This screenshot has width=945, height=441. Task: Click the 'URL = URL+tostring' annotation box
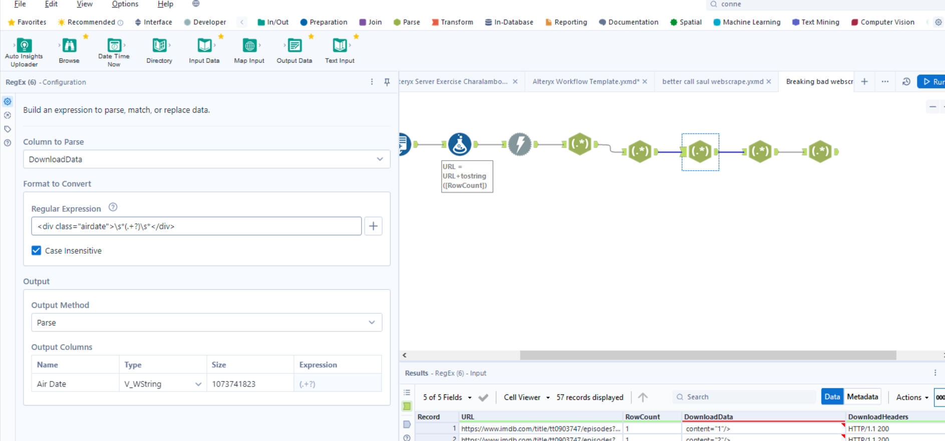point(467,176)
